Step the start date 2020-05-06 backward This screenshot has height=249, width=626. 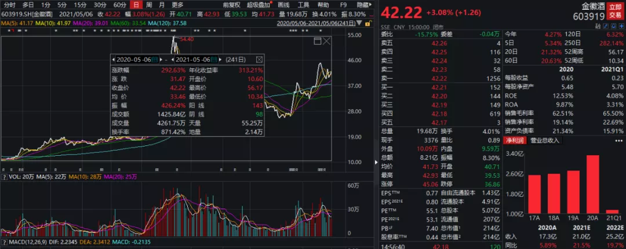[x=114, y=60]
